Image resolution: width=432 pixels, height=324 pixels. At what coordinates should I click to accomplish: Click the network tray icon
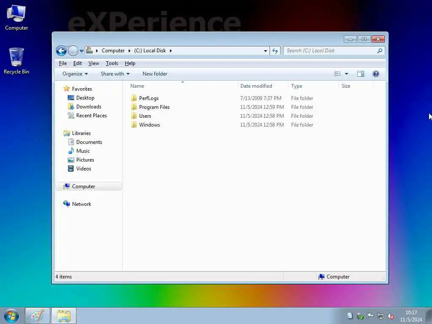pos(381,316)
